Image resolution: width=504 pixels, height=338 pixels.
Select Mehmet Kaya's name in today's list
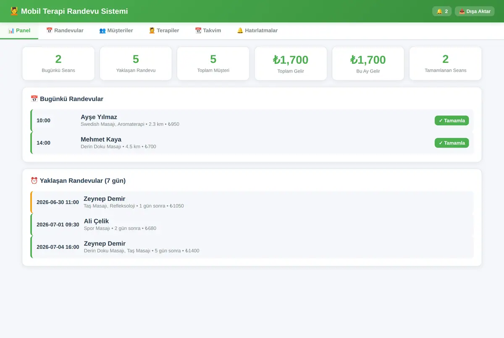pyautogui.click(x=101, y=139)
